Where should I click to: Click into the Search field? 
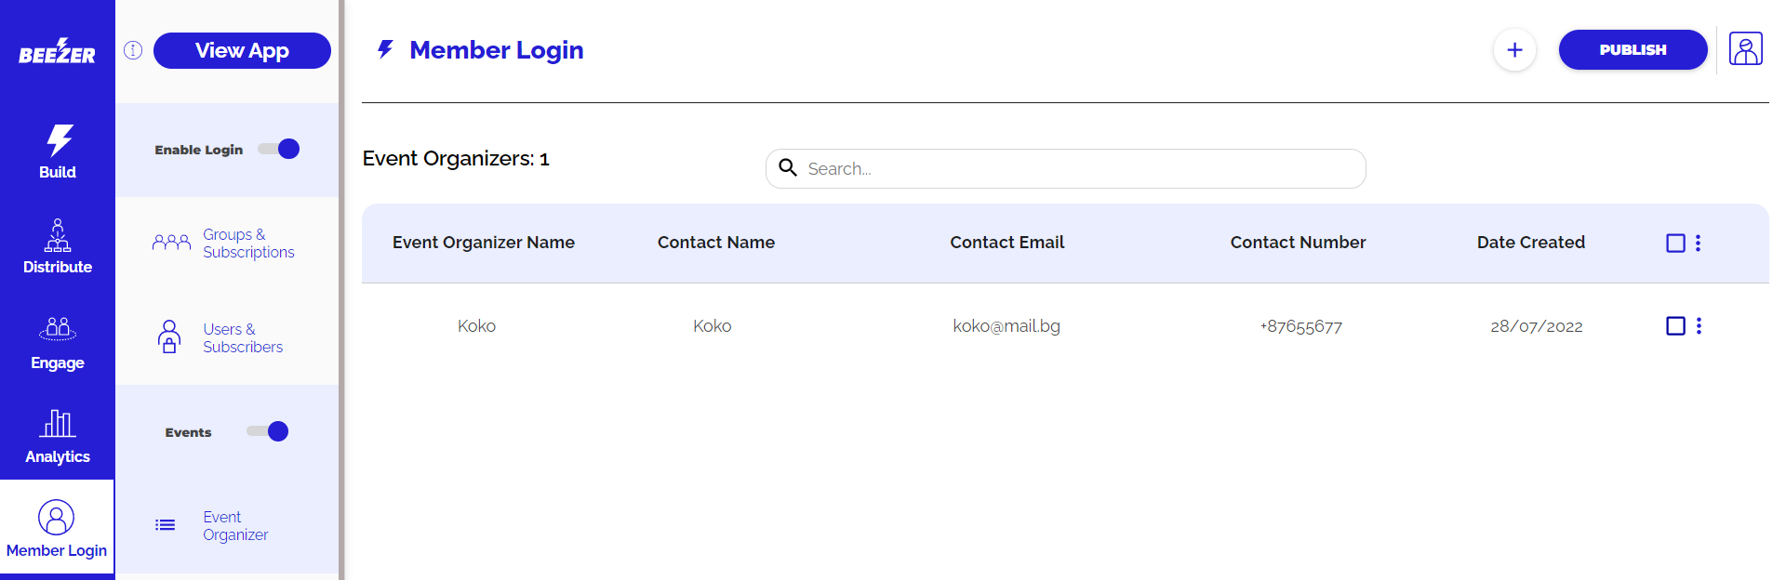pos(1079,169)
